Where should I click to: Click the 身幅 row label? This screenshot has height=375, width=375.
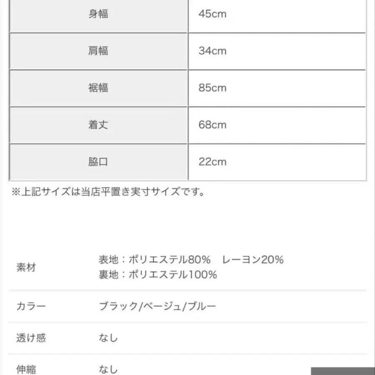point(98,14)
